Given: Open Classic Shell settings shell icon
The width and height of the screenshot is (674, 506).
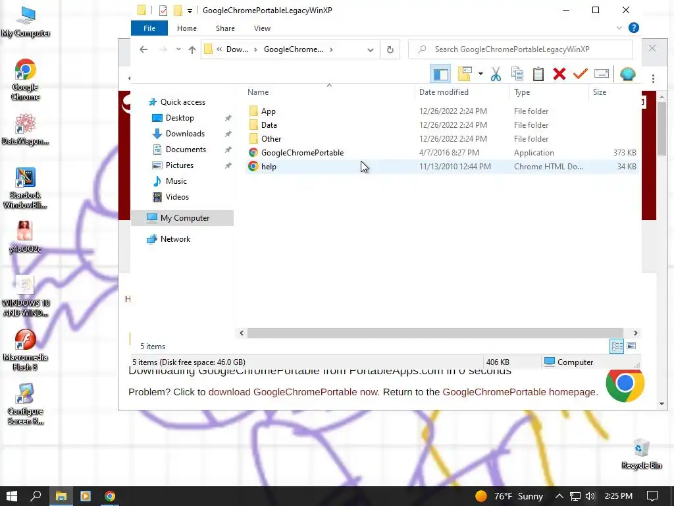Looking at the screenshot, I should [x=627, y=74].
